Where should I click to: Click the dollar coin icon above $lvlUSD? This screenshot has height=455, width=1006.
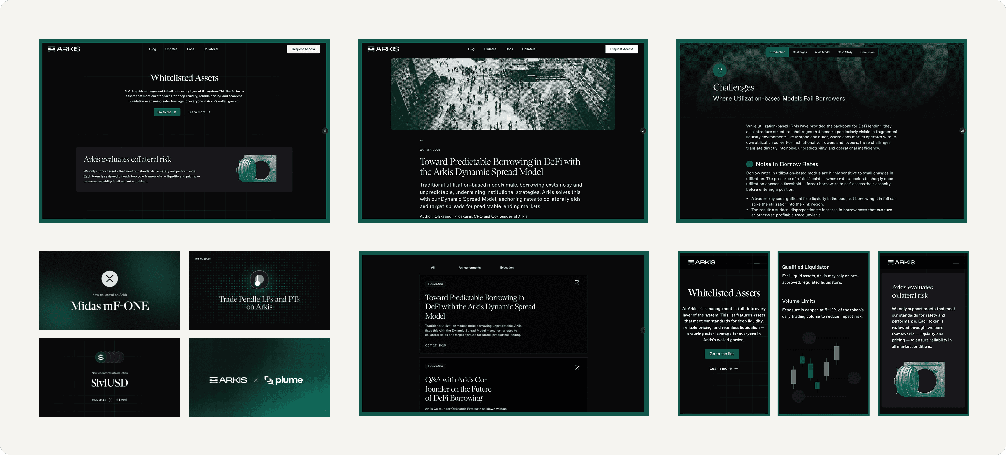point(101,357)
